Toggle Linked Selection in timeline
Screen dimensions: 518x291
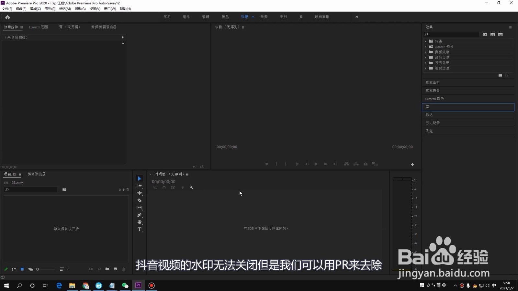(173, 188)
